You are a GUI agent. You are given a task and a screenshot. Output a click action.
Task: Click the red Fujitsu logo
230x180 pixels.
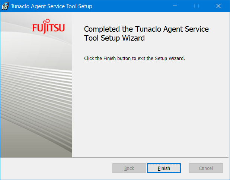(48, 26)
